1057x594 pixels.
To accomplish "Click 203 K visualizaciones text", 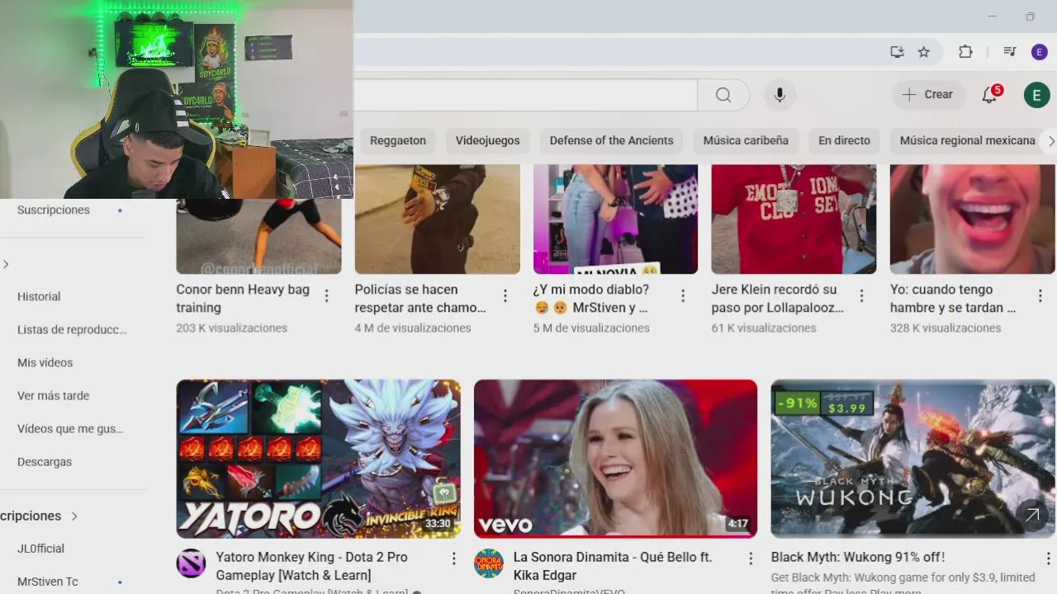I will (232, 328).
